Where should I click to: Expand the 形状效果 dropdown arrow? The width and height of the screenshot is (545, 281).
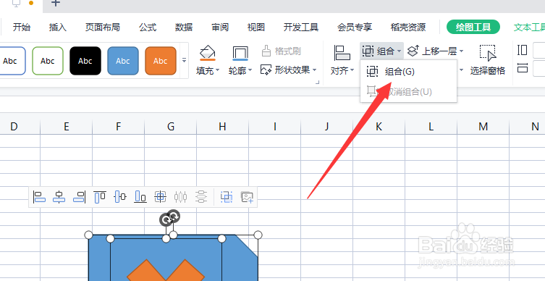click(315, 70)
